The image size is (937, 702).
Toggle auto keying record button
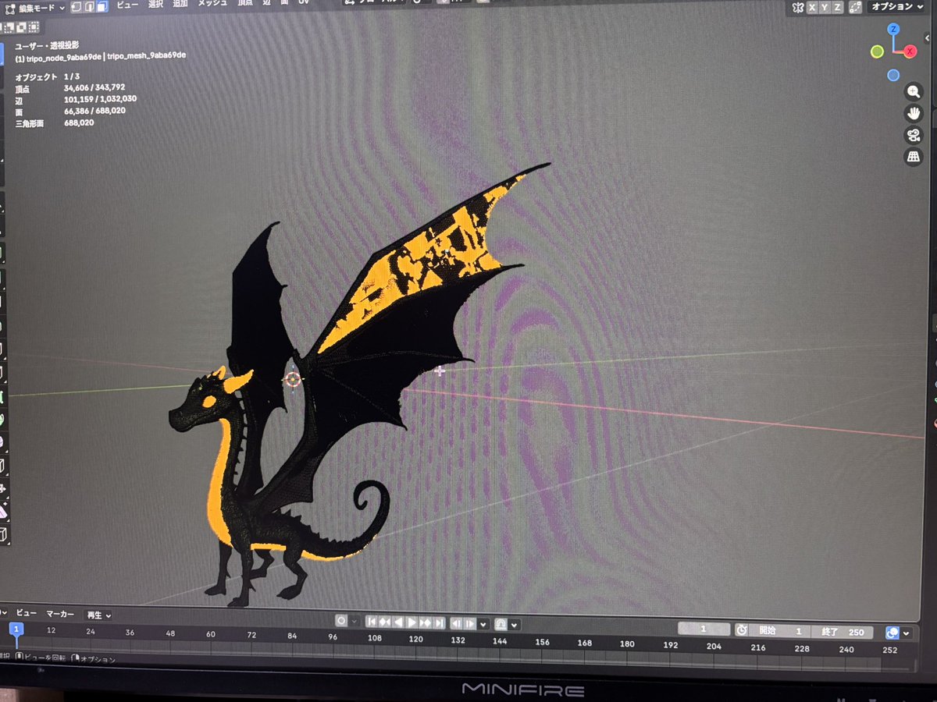point(341,622)
